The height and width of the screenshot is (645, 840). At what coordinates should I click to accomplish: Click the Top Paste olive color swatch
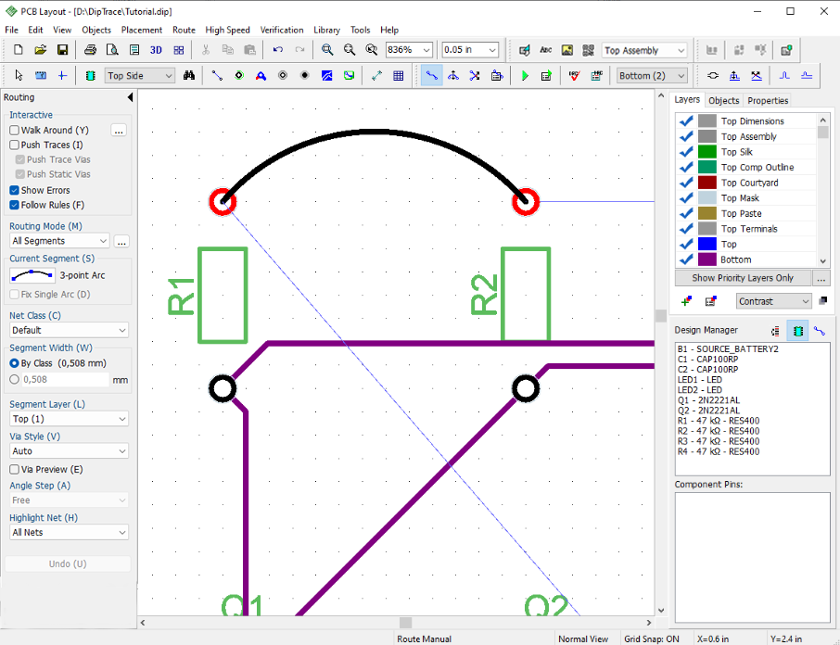(x=707, y=213)
